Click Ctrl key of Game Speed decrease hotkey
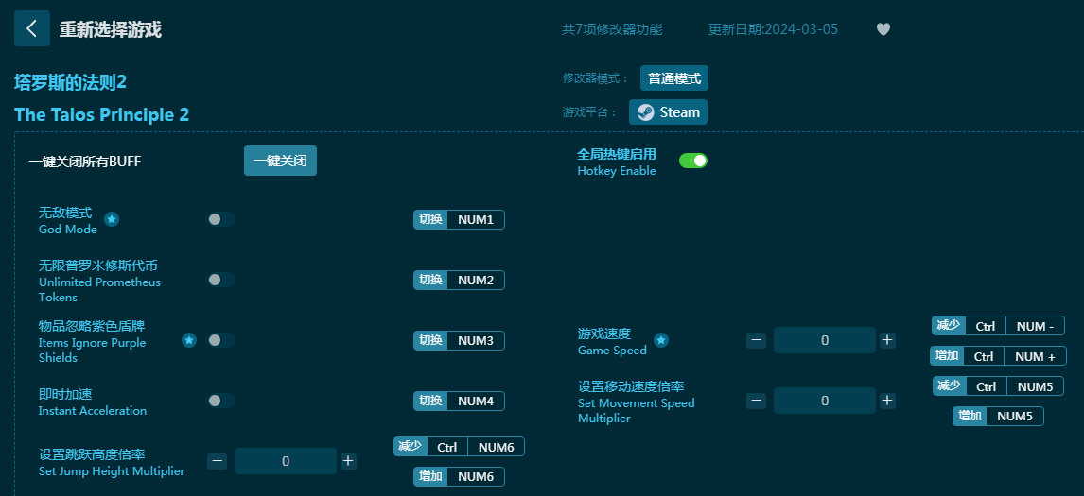The image size is (1084, 496). (x=985, y=326)
